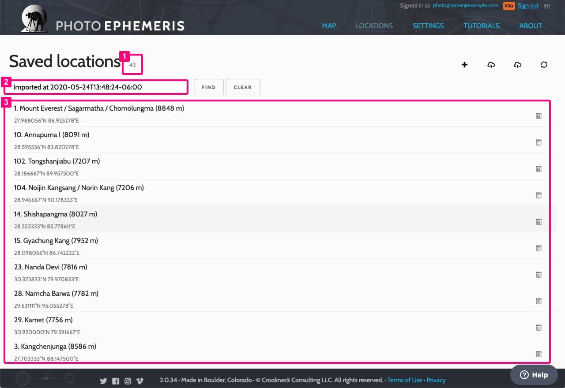Open the Privacy link

click(436, 380)
